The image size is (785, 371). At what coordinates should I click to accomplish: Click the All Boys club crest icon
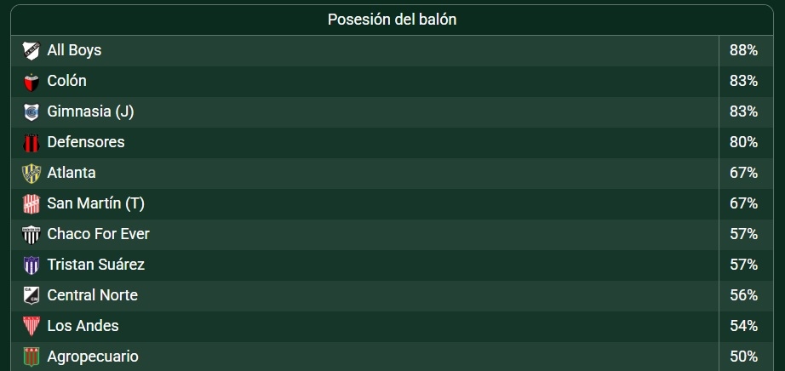pyautogui.click(x=32, y=50)
